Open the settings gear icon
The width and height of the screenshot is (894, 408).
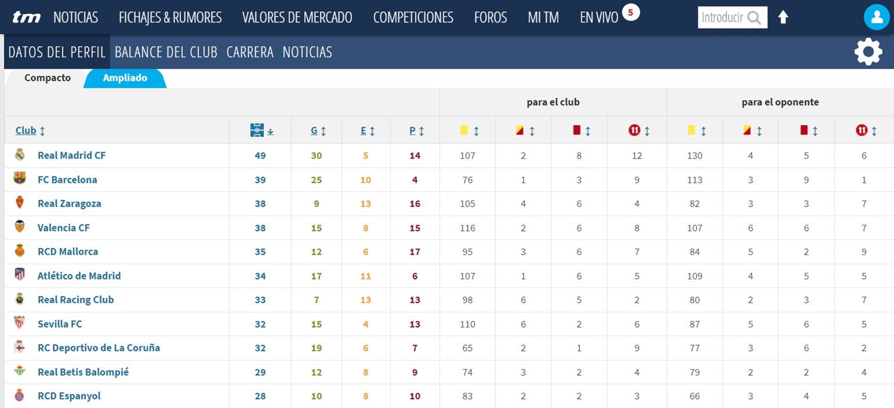(x=868, y=52)
